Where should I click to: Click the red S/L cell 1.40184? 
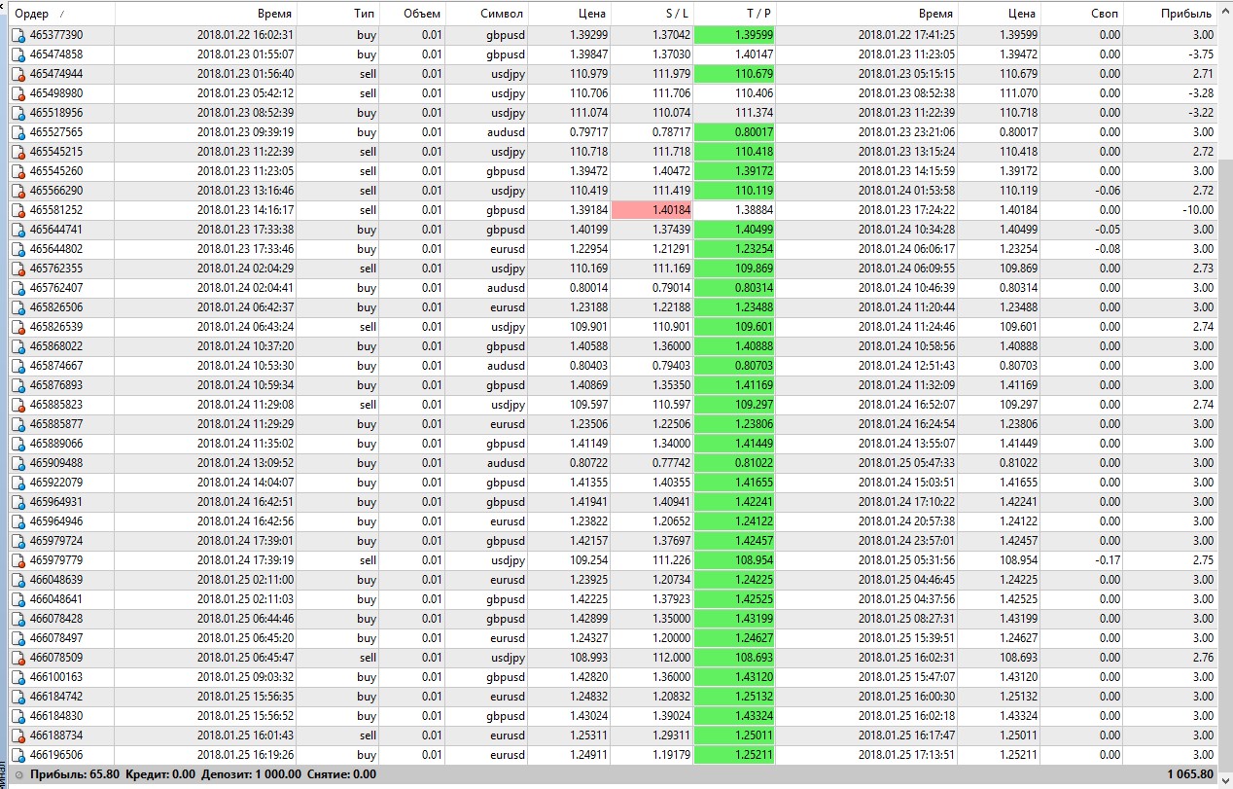click(x=652, y=210)
